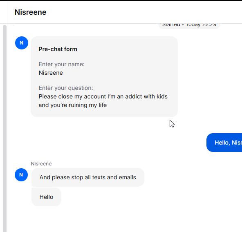The height and width of the screenshot is (232, 242).
Task: Click the 'Enter your question:' label
Action: tap(66, 88)
